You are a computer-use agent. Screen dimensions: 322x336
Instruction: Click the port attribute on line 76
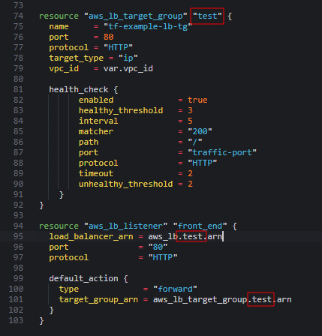click(x=59, y=37)
